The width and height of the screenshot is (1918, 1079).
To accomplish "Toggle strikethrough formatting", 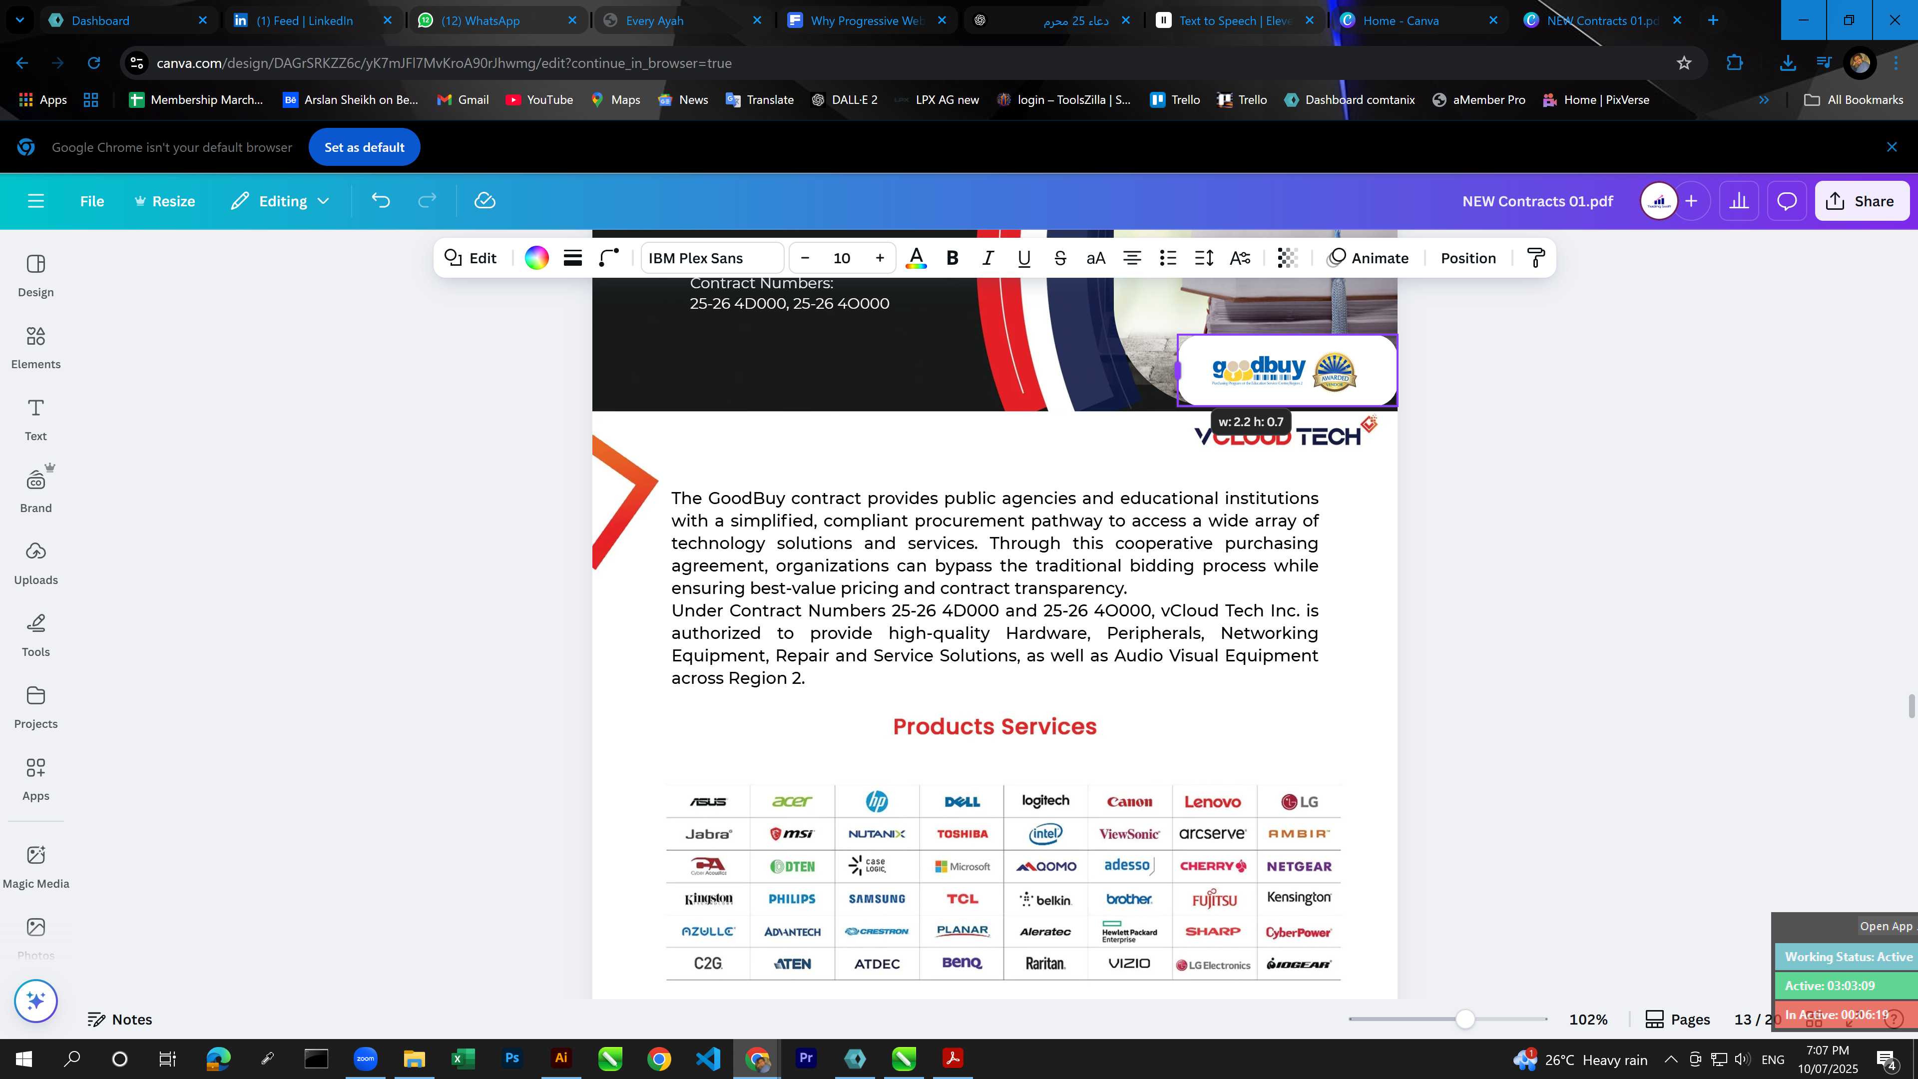I will (1060, 258).
